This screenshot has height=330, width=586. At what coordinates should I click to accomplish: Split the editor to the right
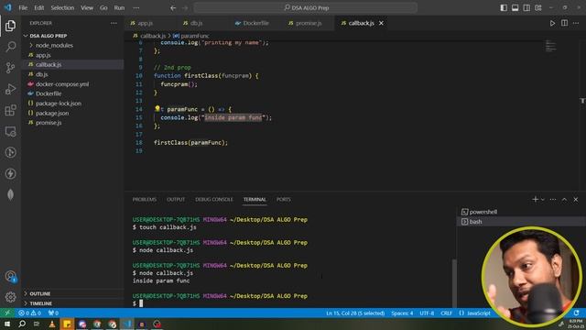point(564,23)
